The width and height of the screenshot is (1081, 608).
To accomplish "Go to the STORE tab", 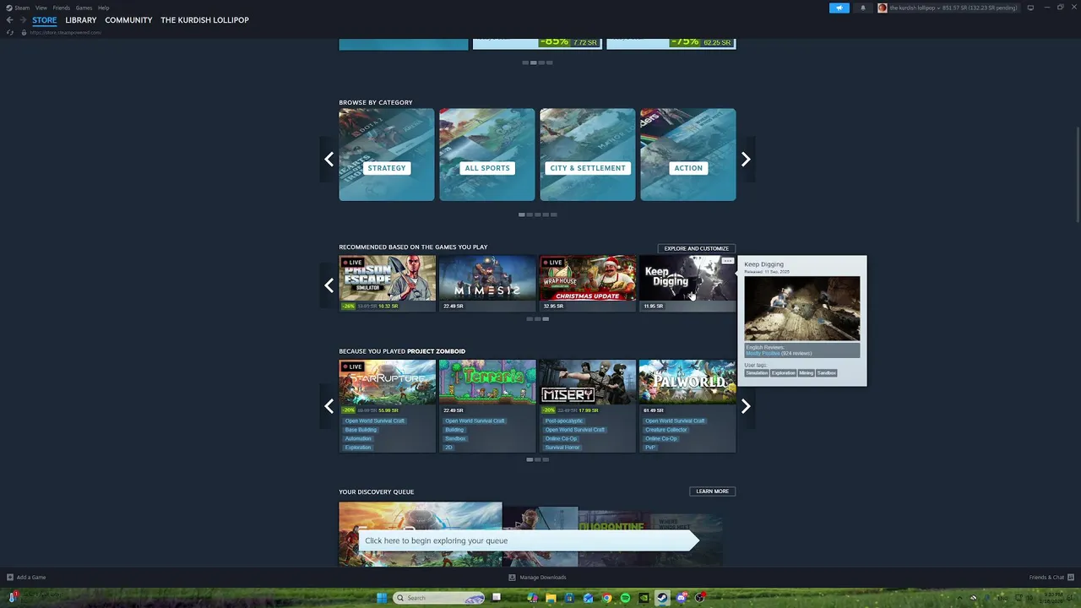I will pos(45,20).
